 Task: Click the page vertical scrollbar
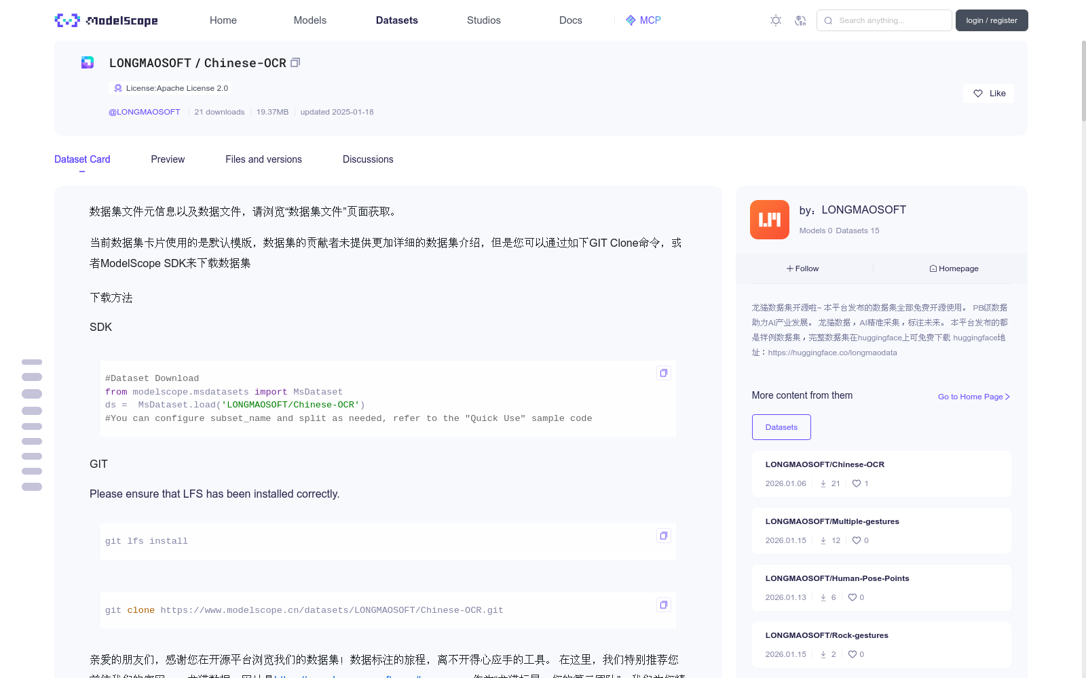tap(1083, 81)
